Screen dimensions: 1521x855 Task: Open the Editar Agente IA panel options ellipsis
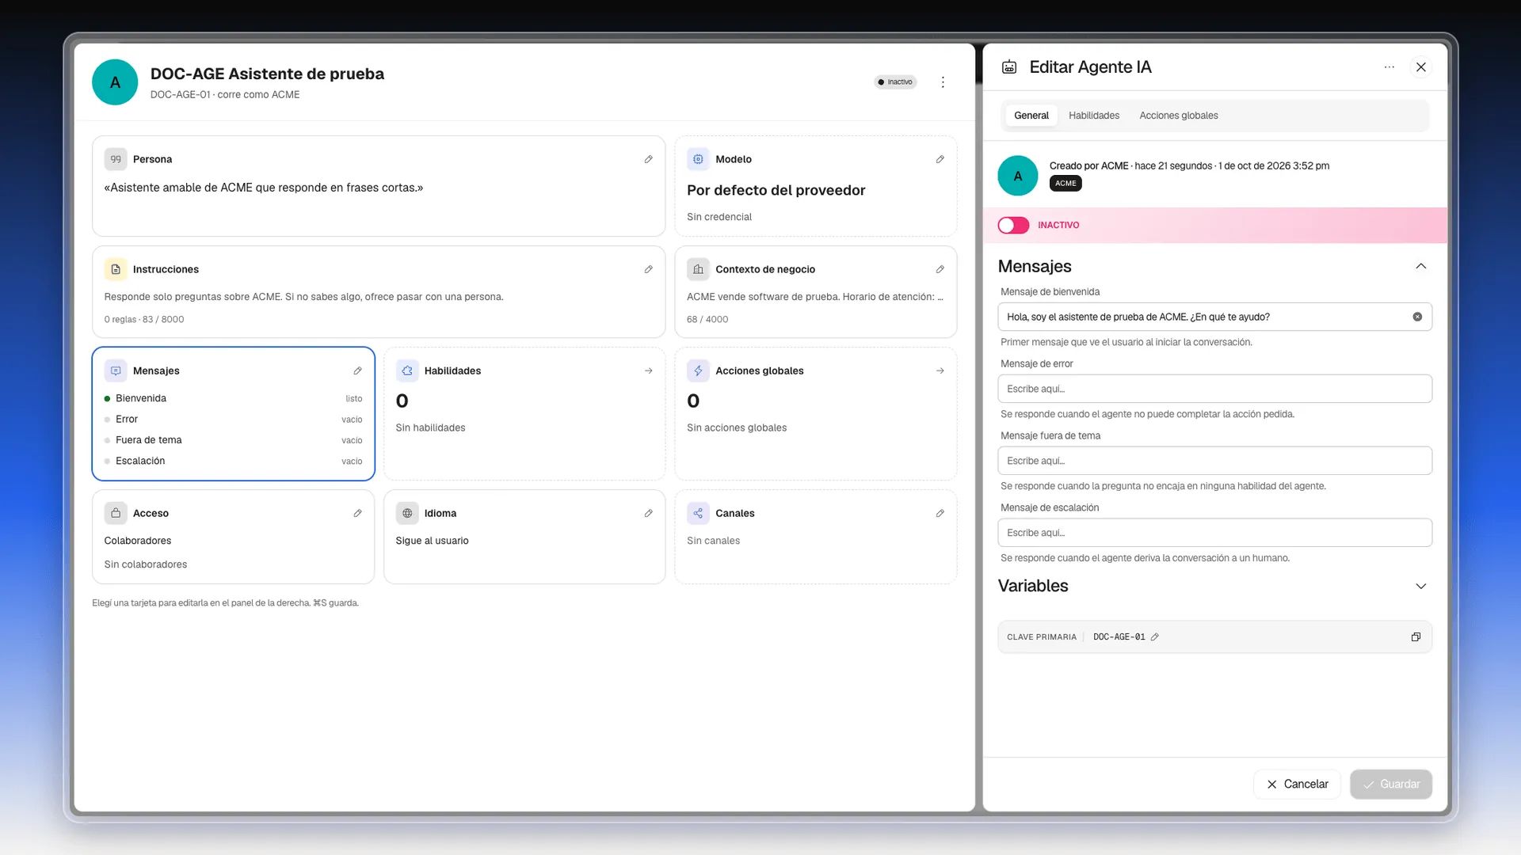pos(1389,67)
